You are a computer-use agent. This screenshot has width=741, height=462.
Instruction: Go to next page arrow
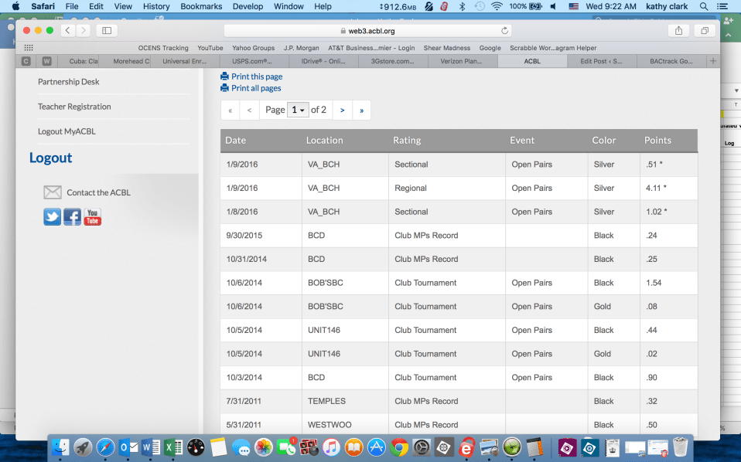point(342,110)
